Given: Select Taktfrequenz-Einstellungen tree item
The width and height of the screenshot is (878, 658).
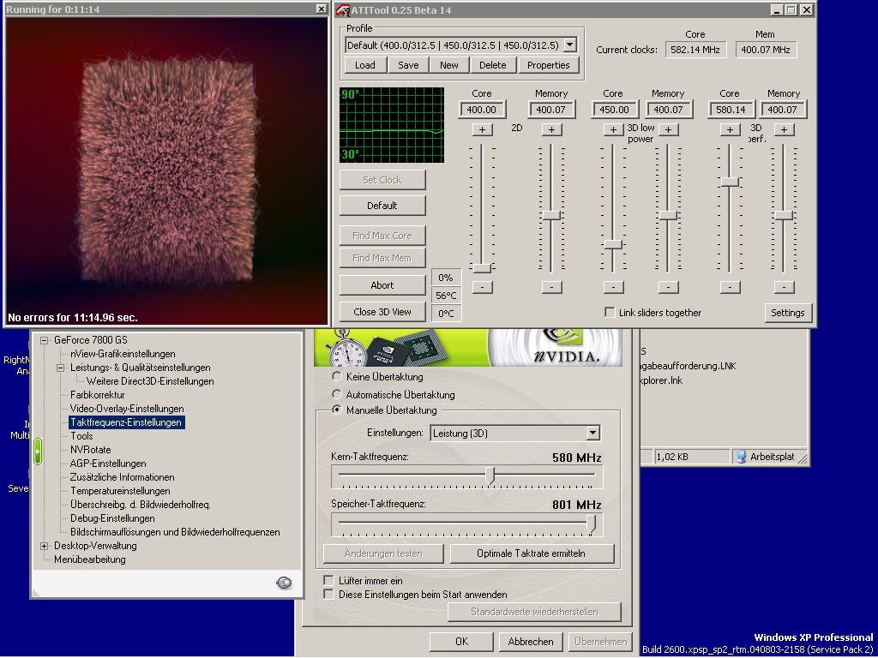Looking at the screenshot, I should click(126, 422).
